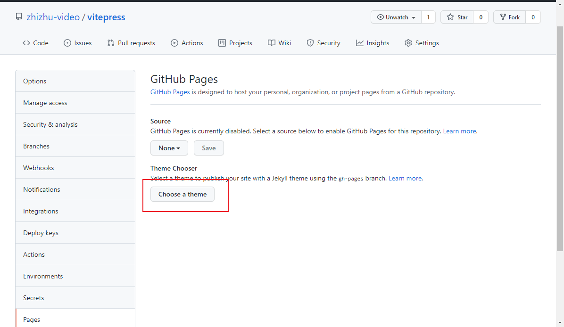Open the Security tab
The width and height of the screenshot is (564, 327).
pyautogui.click(x=323, y=43)
